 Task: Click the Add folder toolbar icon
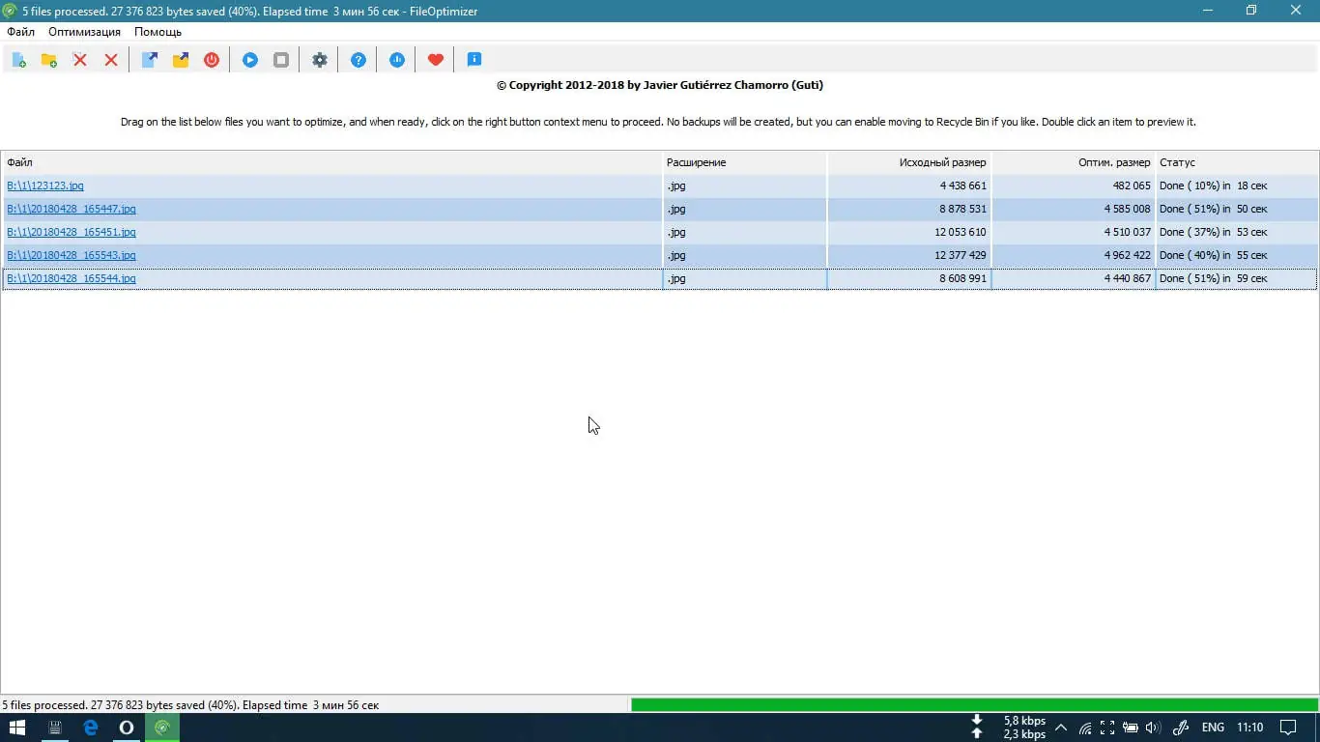coord(49,60)
